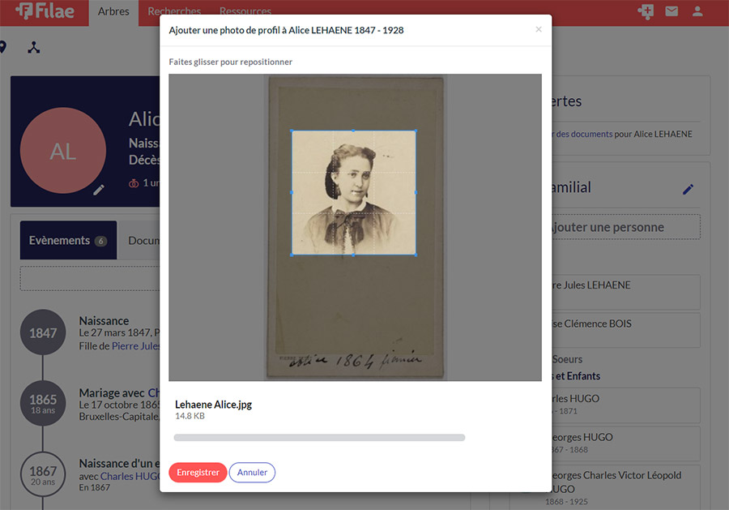Viewport: 729px width, 510px height.
Task: Click the pencil edit icon on AL avatar
Action: (99, 190)
